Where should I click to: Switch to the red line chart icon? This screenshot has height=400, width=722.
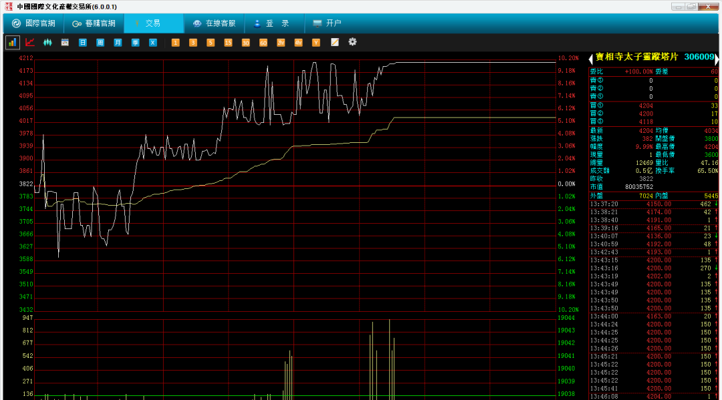pyautogui.click(x=30, y=42)
